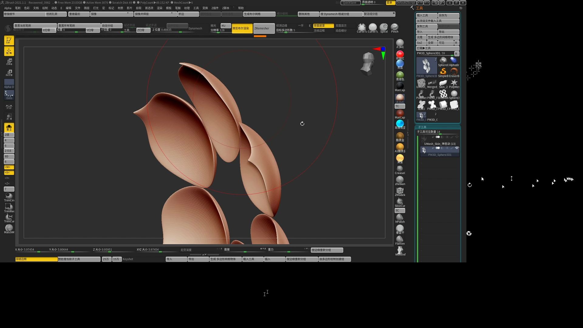Toggle PM3D_Sphere3D1 subtool eye visibility
This screenshot has width=583, height=328.
point(457,148)
